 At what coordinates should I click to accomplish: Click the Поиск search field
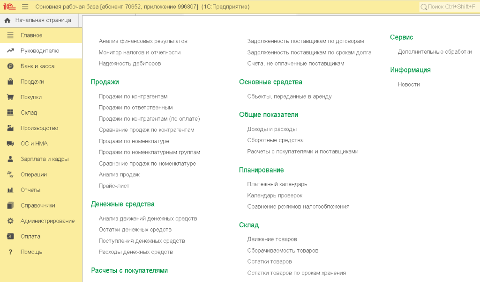click(x=448, y=7)
